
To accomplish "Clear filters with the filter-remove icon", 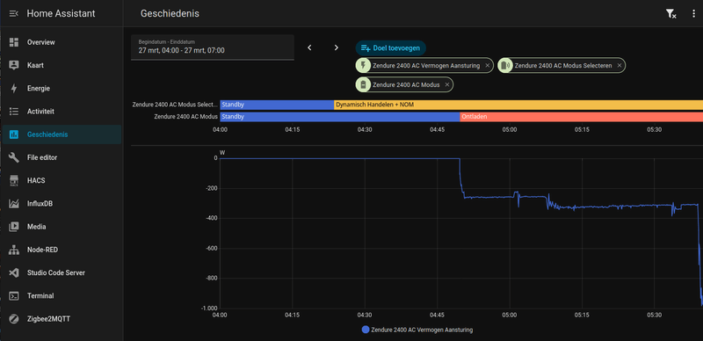I will click(x=670, y=14).
